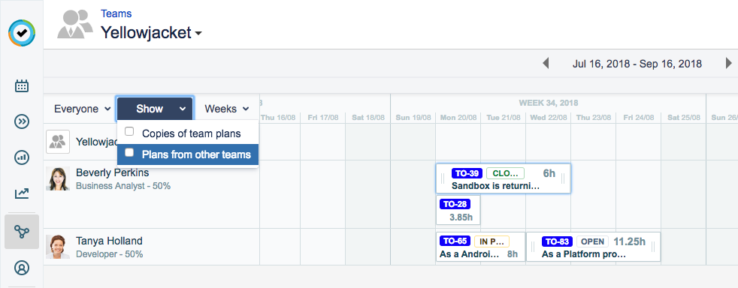
Task: Check Copies of team plans checkbox
Action: 129,131
